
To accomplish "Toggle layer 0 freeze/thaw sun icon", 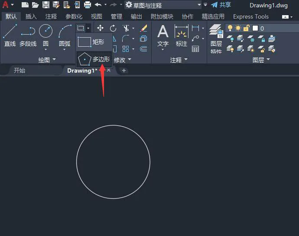I will point(238,28).
